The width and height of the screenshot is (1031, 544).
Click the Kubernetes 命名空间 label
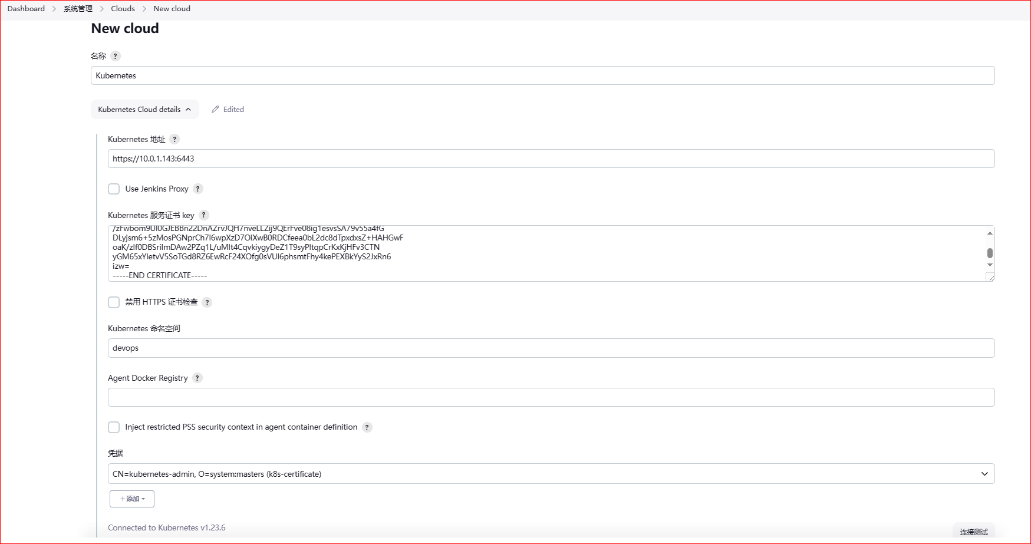pyautogui.click(x=144, y=328)
